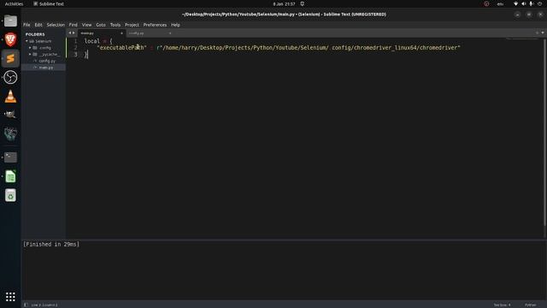The width and height of the screenshot is (547, 308).
Task: Collapse the Selenium root folder
Action: (x=26, y=41)
